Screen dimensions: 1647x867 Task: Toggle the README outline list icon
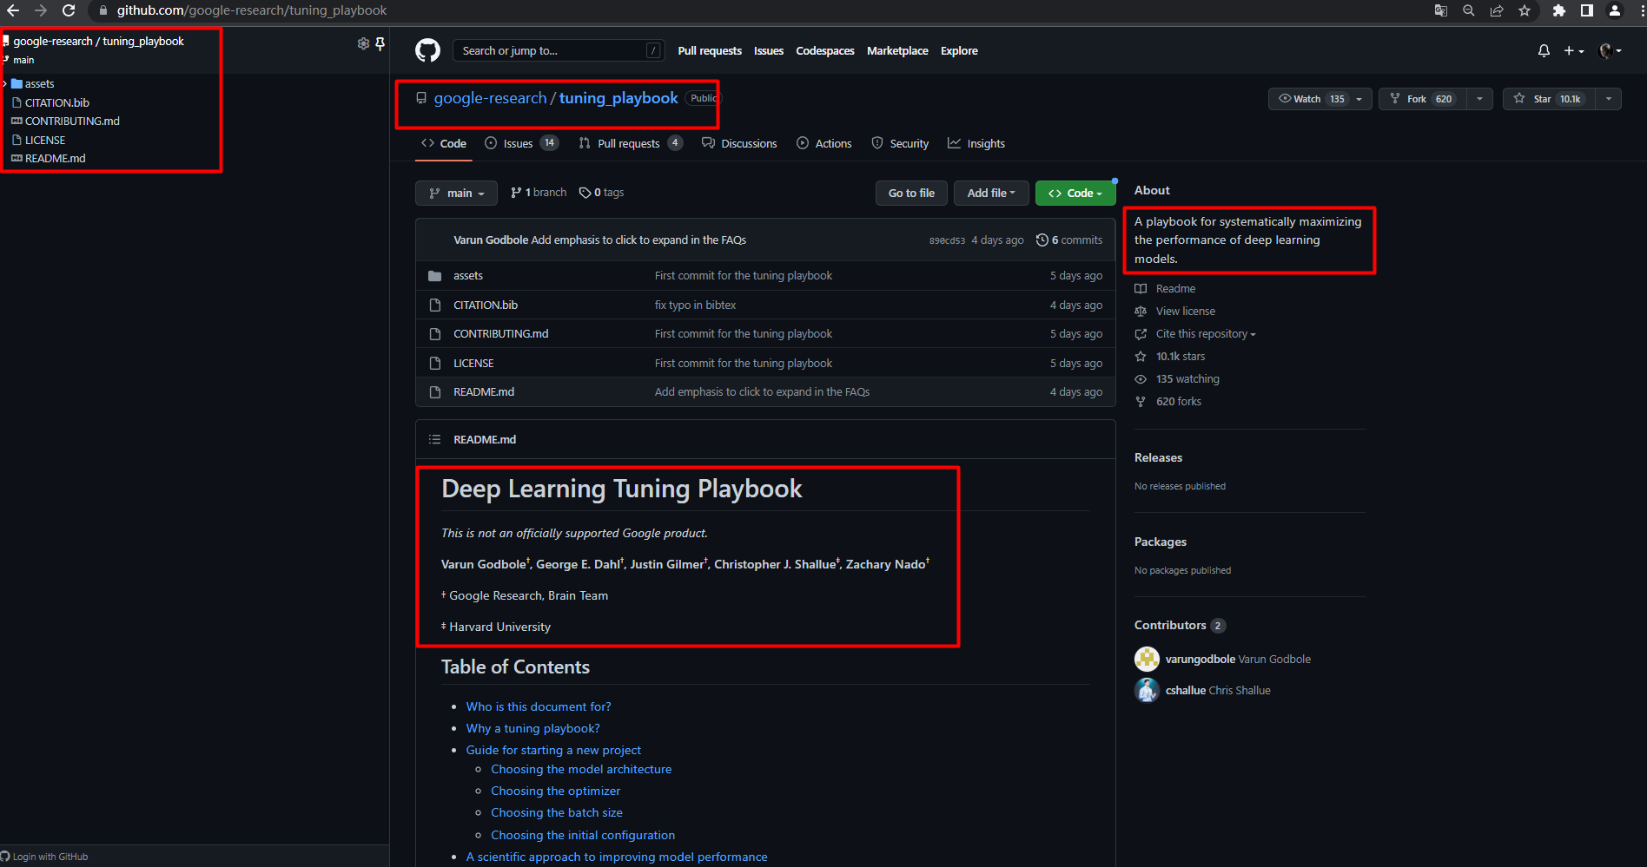click(x=434, y=439)
